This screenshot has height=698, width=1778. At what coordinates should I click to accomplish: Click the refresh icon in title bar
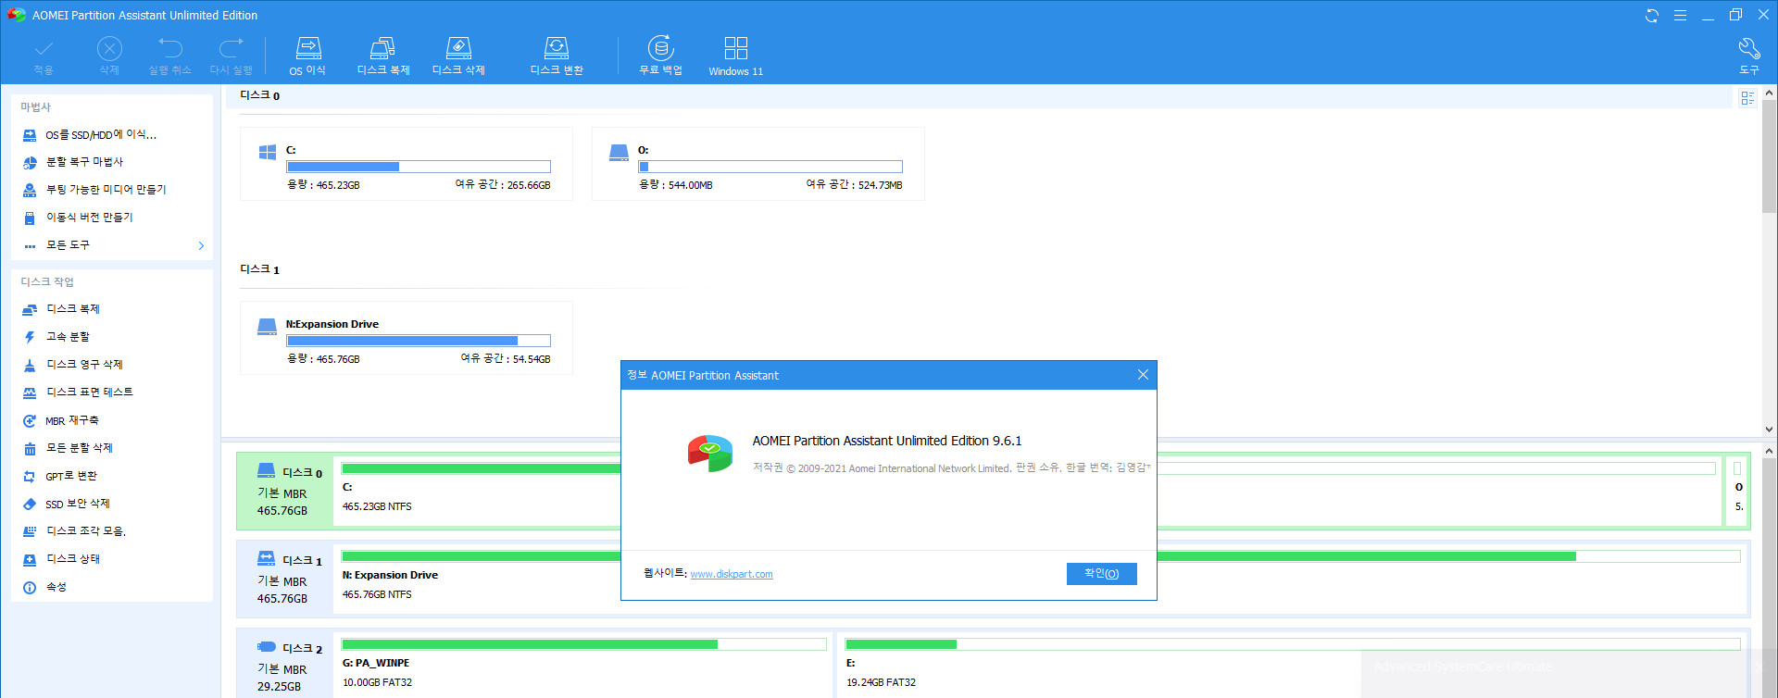click(x=1651, y=15)
